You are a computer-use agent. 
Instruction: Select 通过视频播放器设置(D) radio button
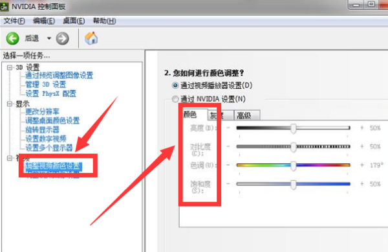pos(175,86)
